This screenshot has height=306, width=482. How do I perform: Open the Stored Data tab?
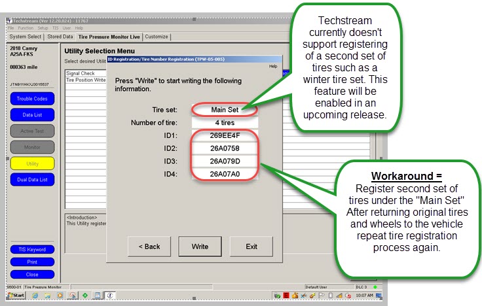[60, 37]
